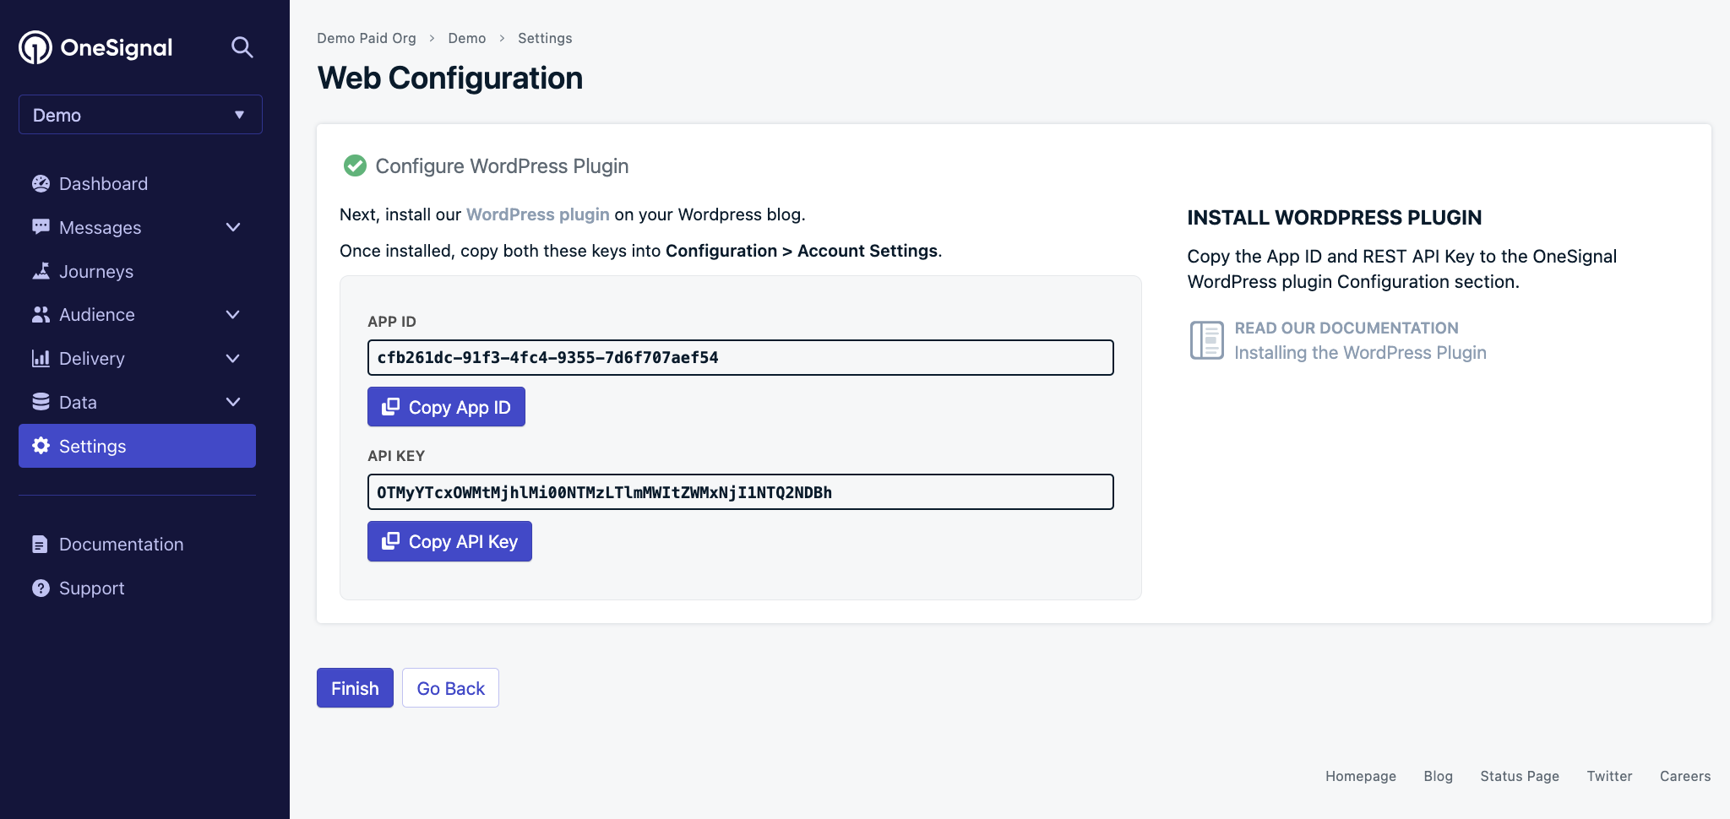Click the Go Back button

[450, 688]
